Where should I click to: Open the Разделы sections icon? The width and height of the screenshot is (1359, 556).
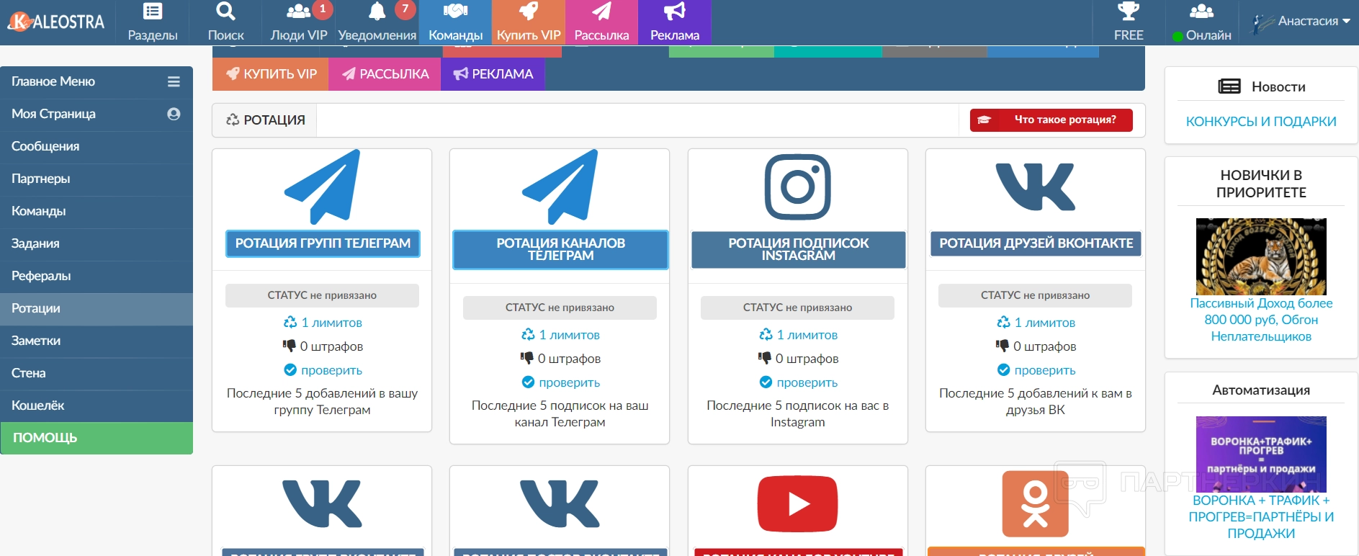click(153, 11)
